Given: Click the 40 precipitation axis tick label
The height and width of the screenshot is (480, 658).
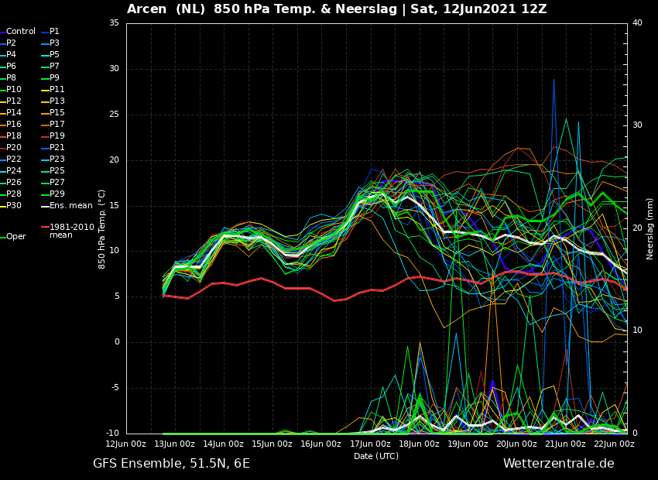Looking at the screenshot, I should [637, 23].
